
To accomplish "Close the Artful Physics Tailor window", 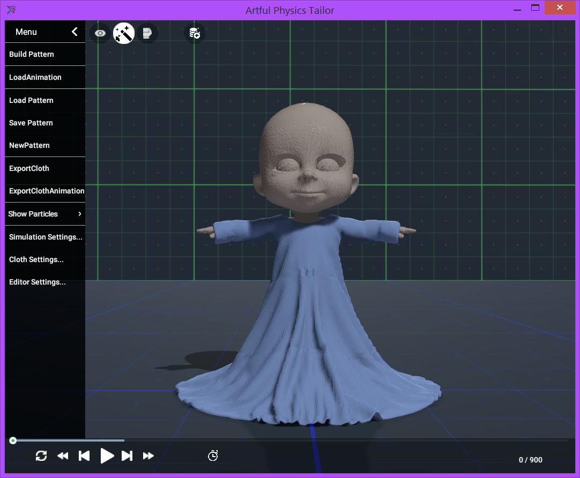I will click(x=560, y=8).
